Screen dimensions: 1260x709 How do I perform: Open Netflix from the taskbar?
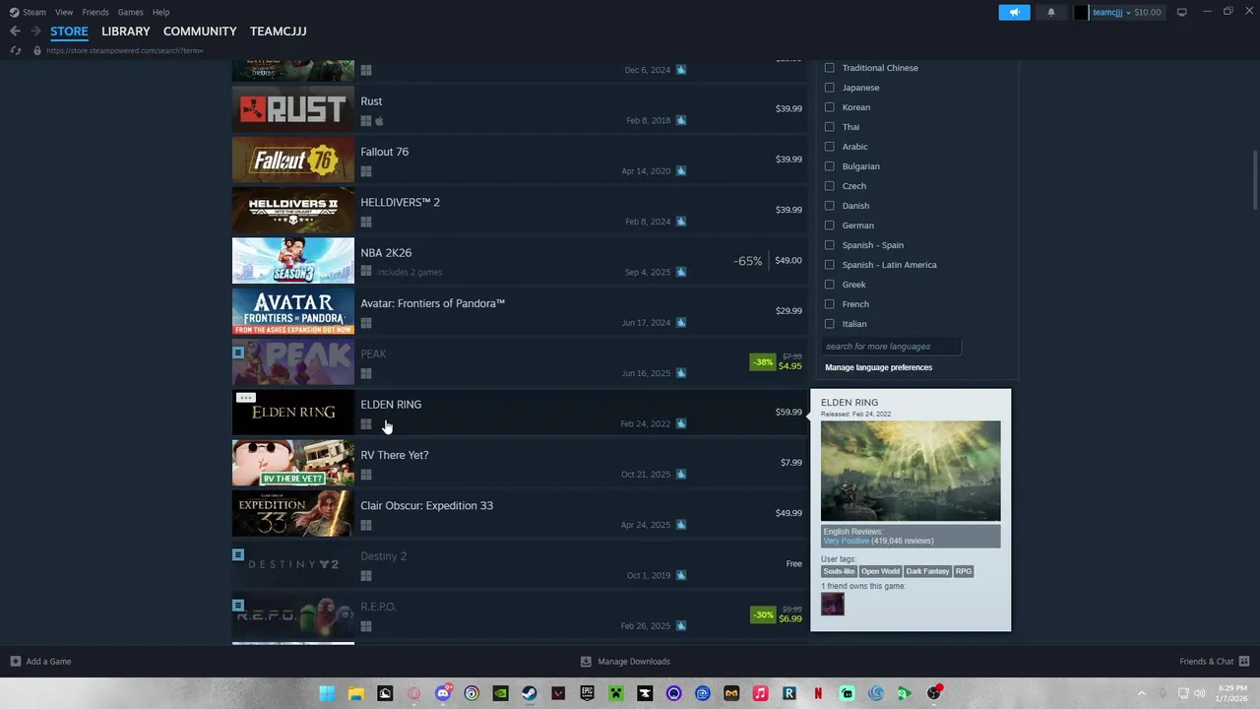tap(818, 693)
